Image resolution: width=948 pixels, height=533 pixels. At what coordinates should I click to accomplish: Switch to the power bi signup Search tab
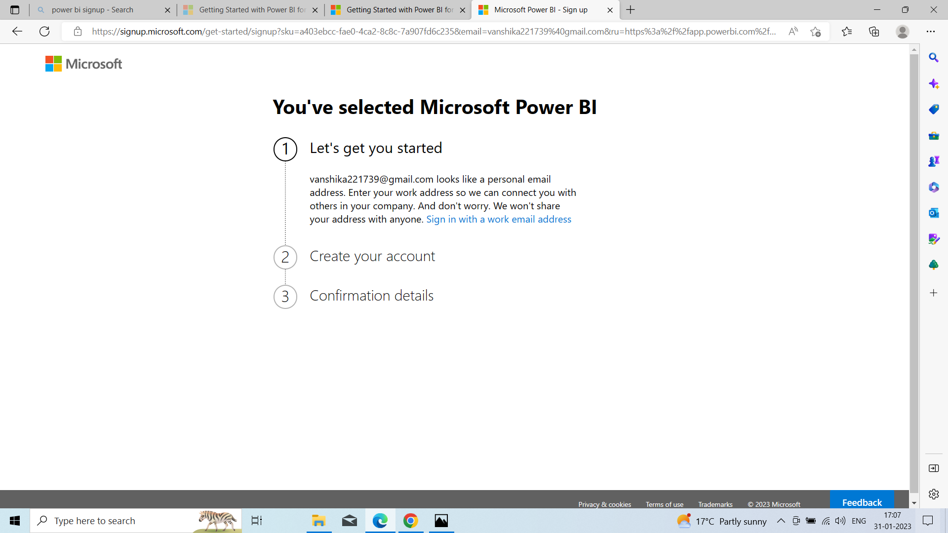pyautogui.click(x=104, y=10)
